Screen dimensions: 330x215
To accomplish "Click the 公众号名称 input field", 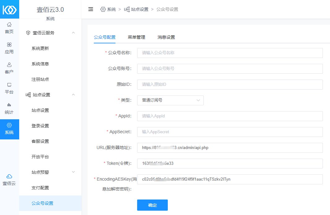I will pos(230,53).
